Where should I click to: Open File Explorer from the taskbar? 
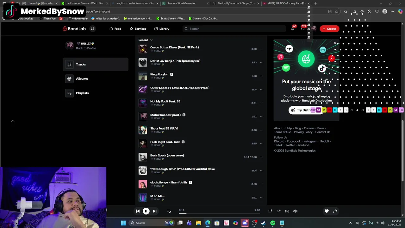[x=198, y=223]
